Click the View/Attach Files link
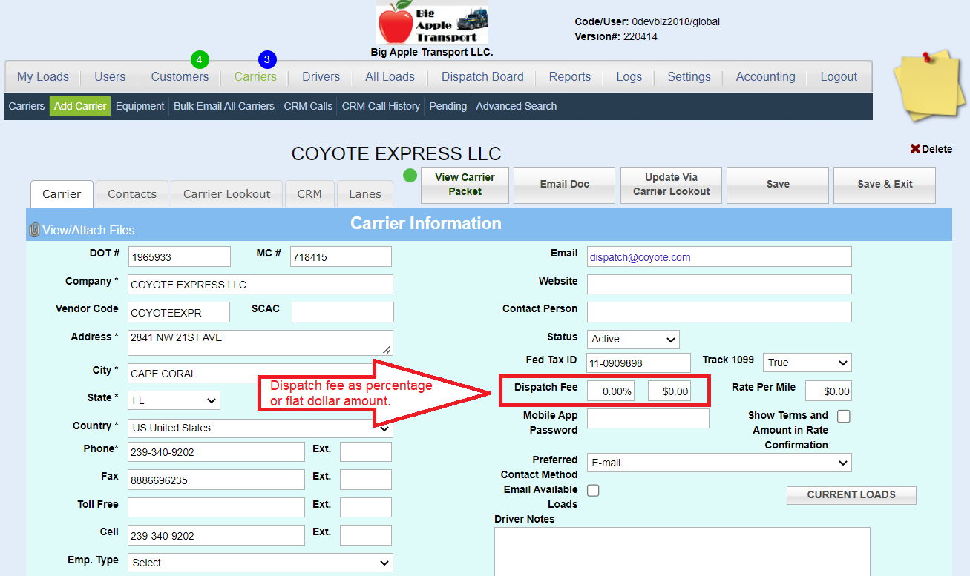Screen dimensions: 970x576 tap(89, 231)
